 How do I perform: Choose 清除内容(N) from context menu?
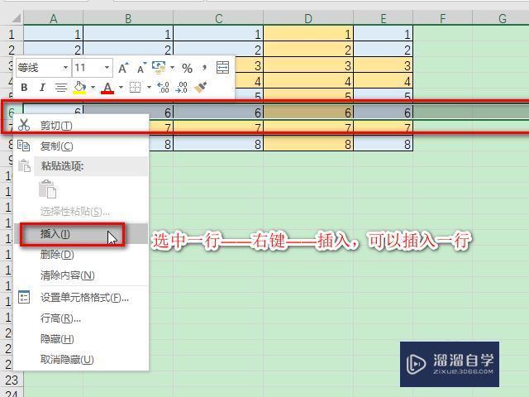[x=81, y=275]
